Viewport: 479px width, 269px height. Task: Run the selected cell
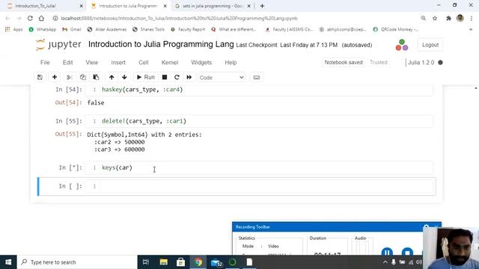click(146, 77)
